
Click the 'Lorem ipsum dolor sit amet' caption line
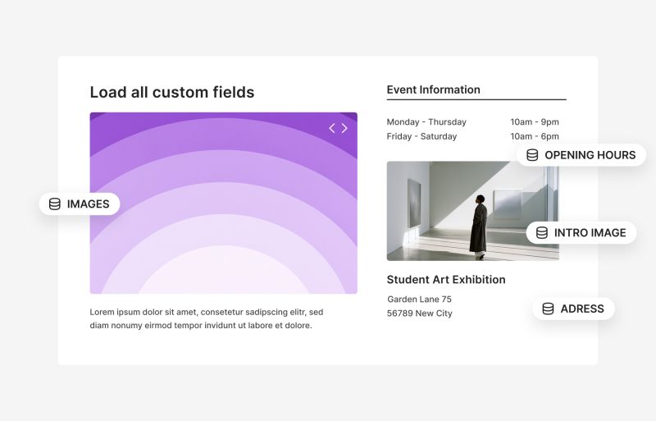207,312
